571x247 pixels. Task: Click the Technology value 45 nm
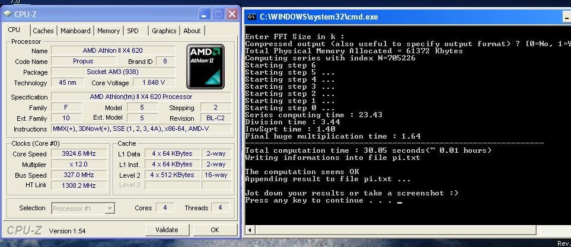pos(68,82)
